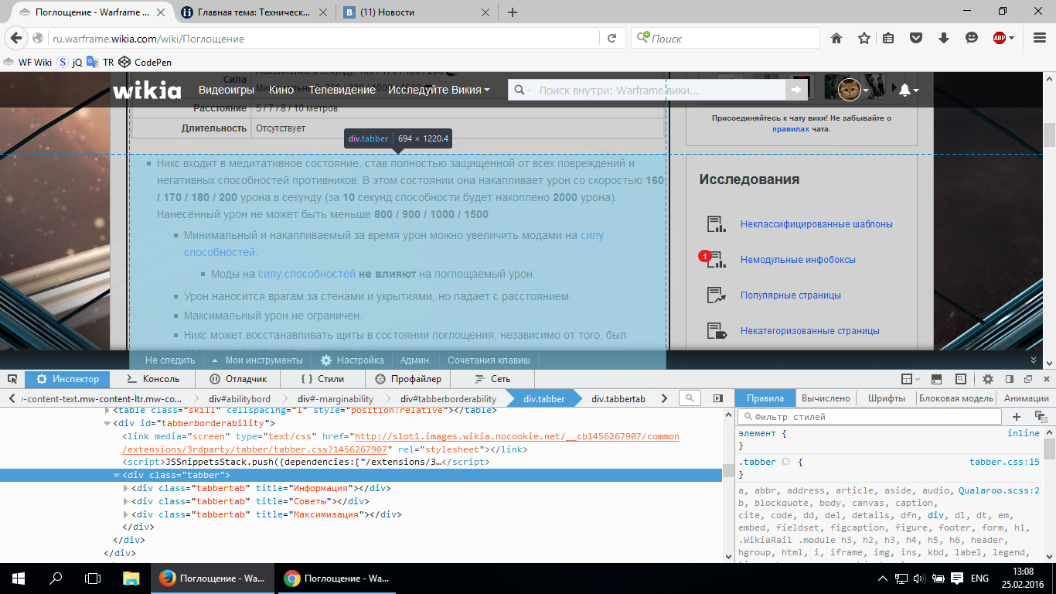The width and height of the screenshot is (1056, 594).
Task: Click the Adblock Plus ABP icon
Action: 1000,38
